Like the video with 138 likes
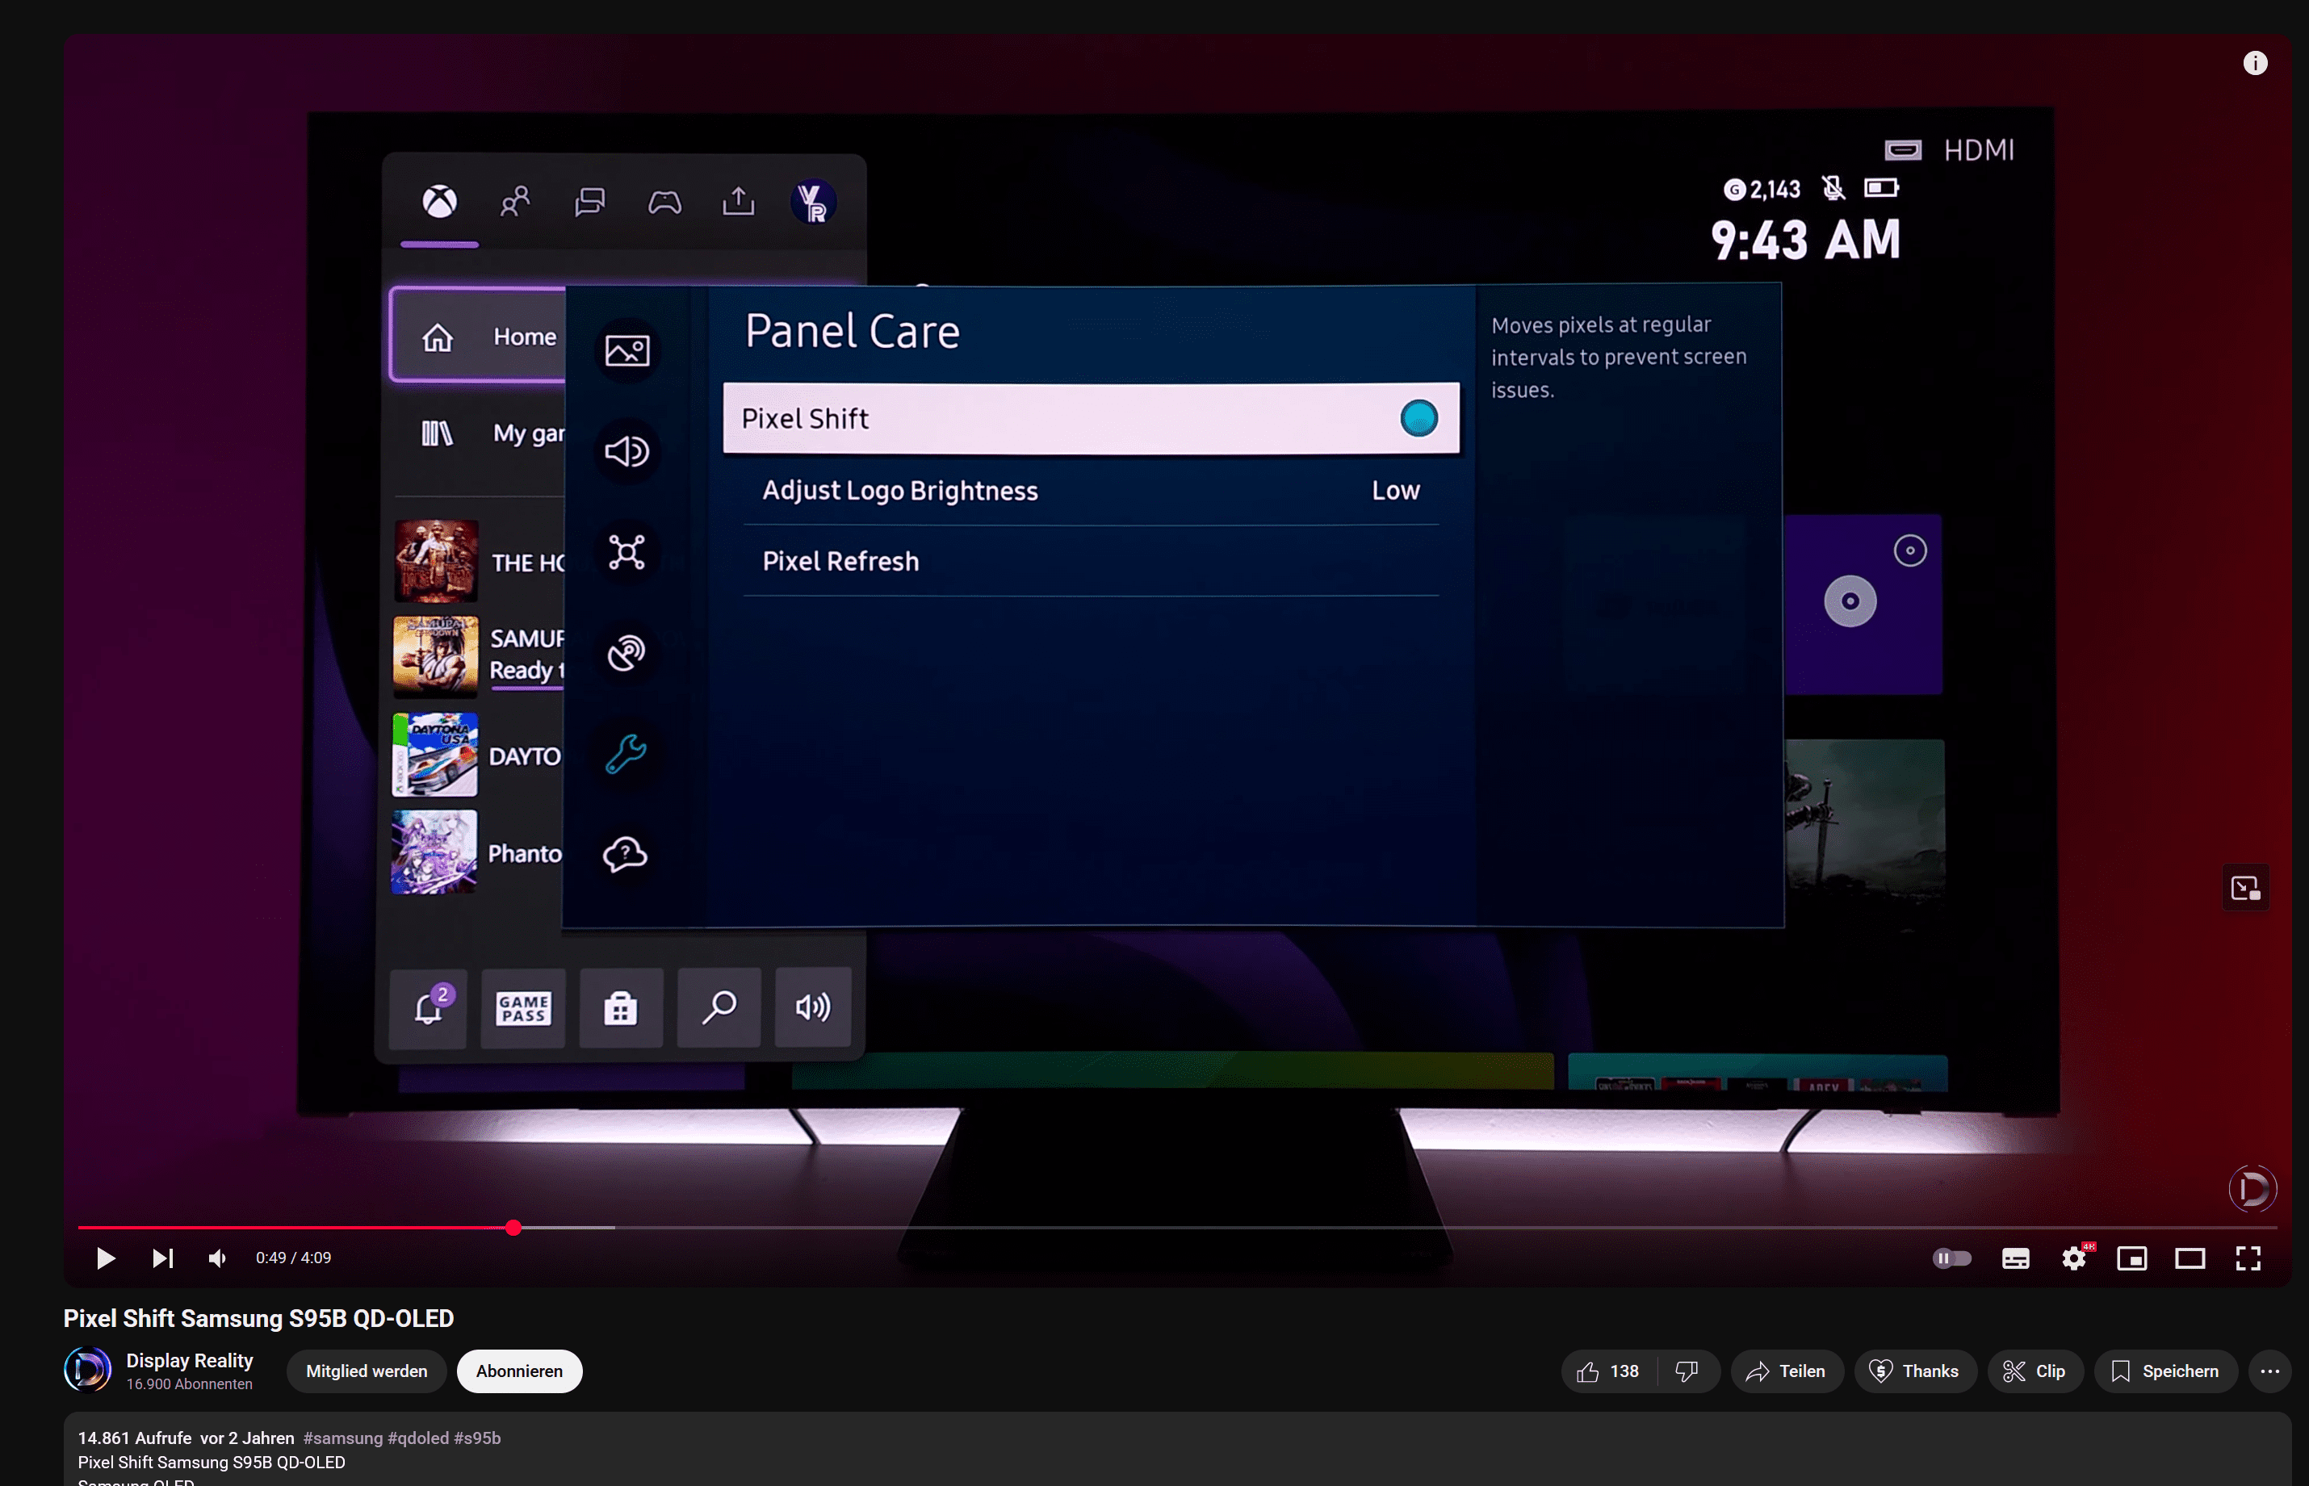Image resolution: width=2309 pixels, height=1486 pixels. pos(1607,1371)
